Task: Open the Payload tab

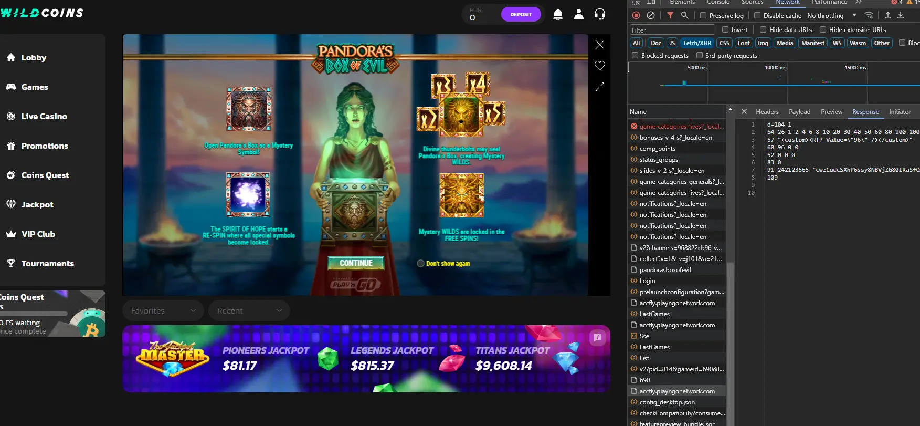Action: pos(800,112)
